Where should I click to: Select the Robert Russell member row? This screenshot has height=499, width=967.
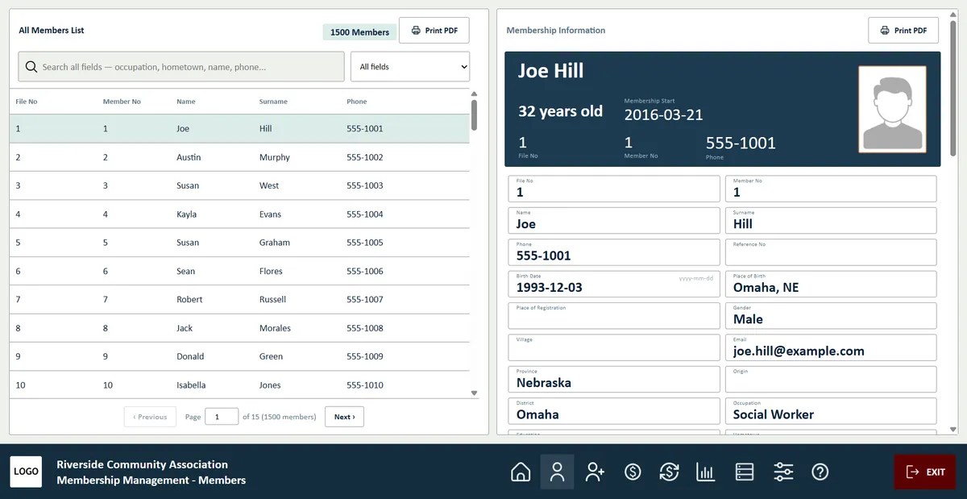point(239,299)
